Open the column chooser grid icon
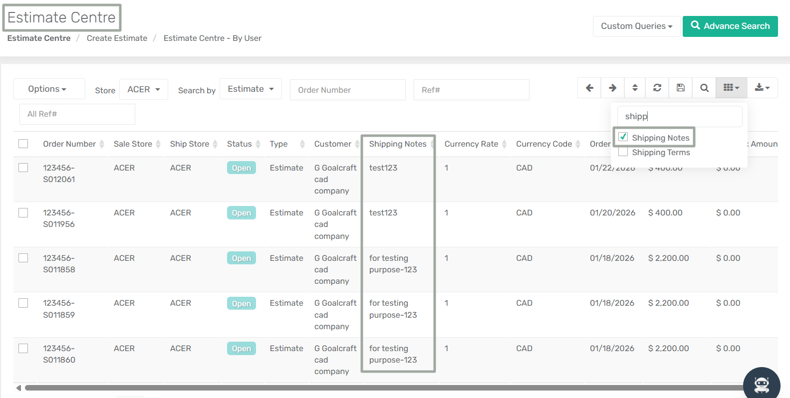Screen dimensions: 790x398 pyautogui.click(x=731, y=88)
